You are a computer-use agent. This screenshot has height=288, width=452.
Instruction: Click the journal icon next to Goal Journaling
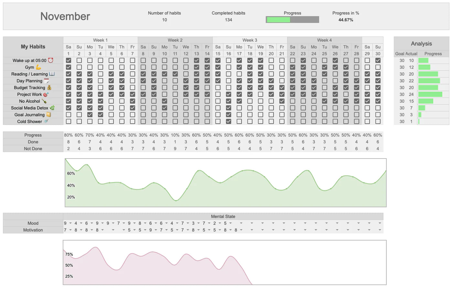[x=48, y=115]
